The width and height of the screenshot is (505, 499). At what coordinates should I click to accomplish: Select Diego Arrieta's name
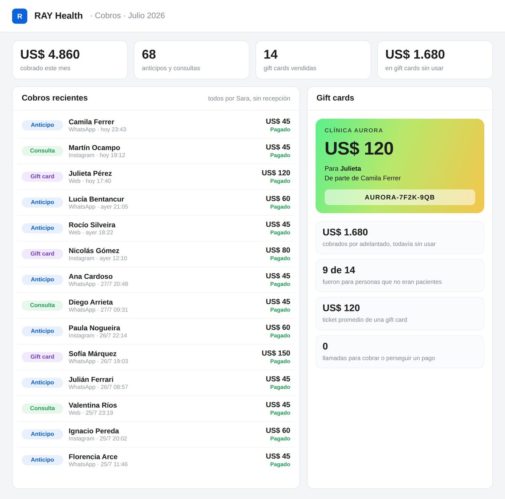pos(90,302)
